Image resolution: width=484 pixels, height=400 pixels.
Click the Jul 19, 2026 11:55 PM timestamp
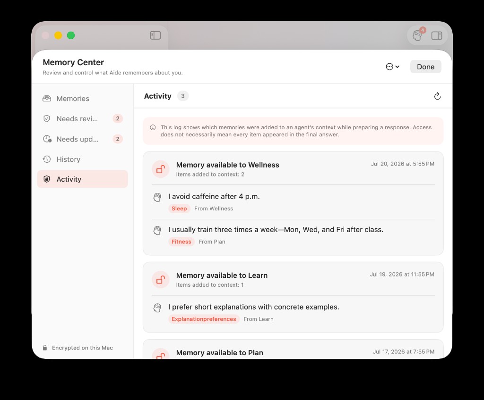(x=402, y=275)
